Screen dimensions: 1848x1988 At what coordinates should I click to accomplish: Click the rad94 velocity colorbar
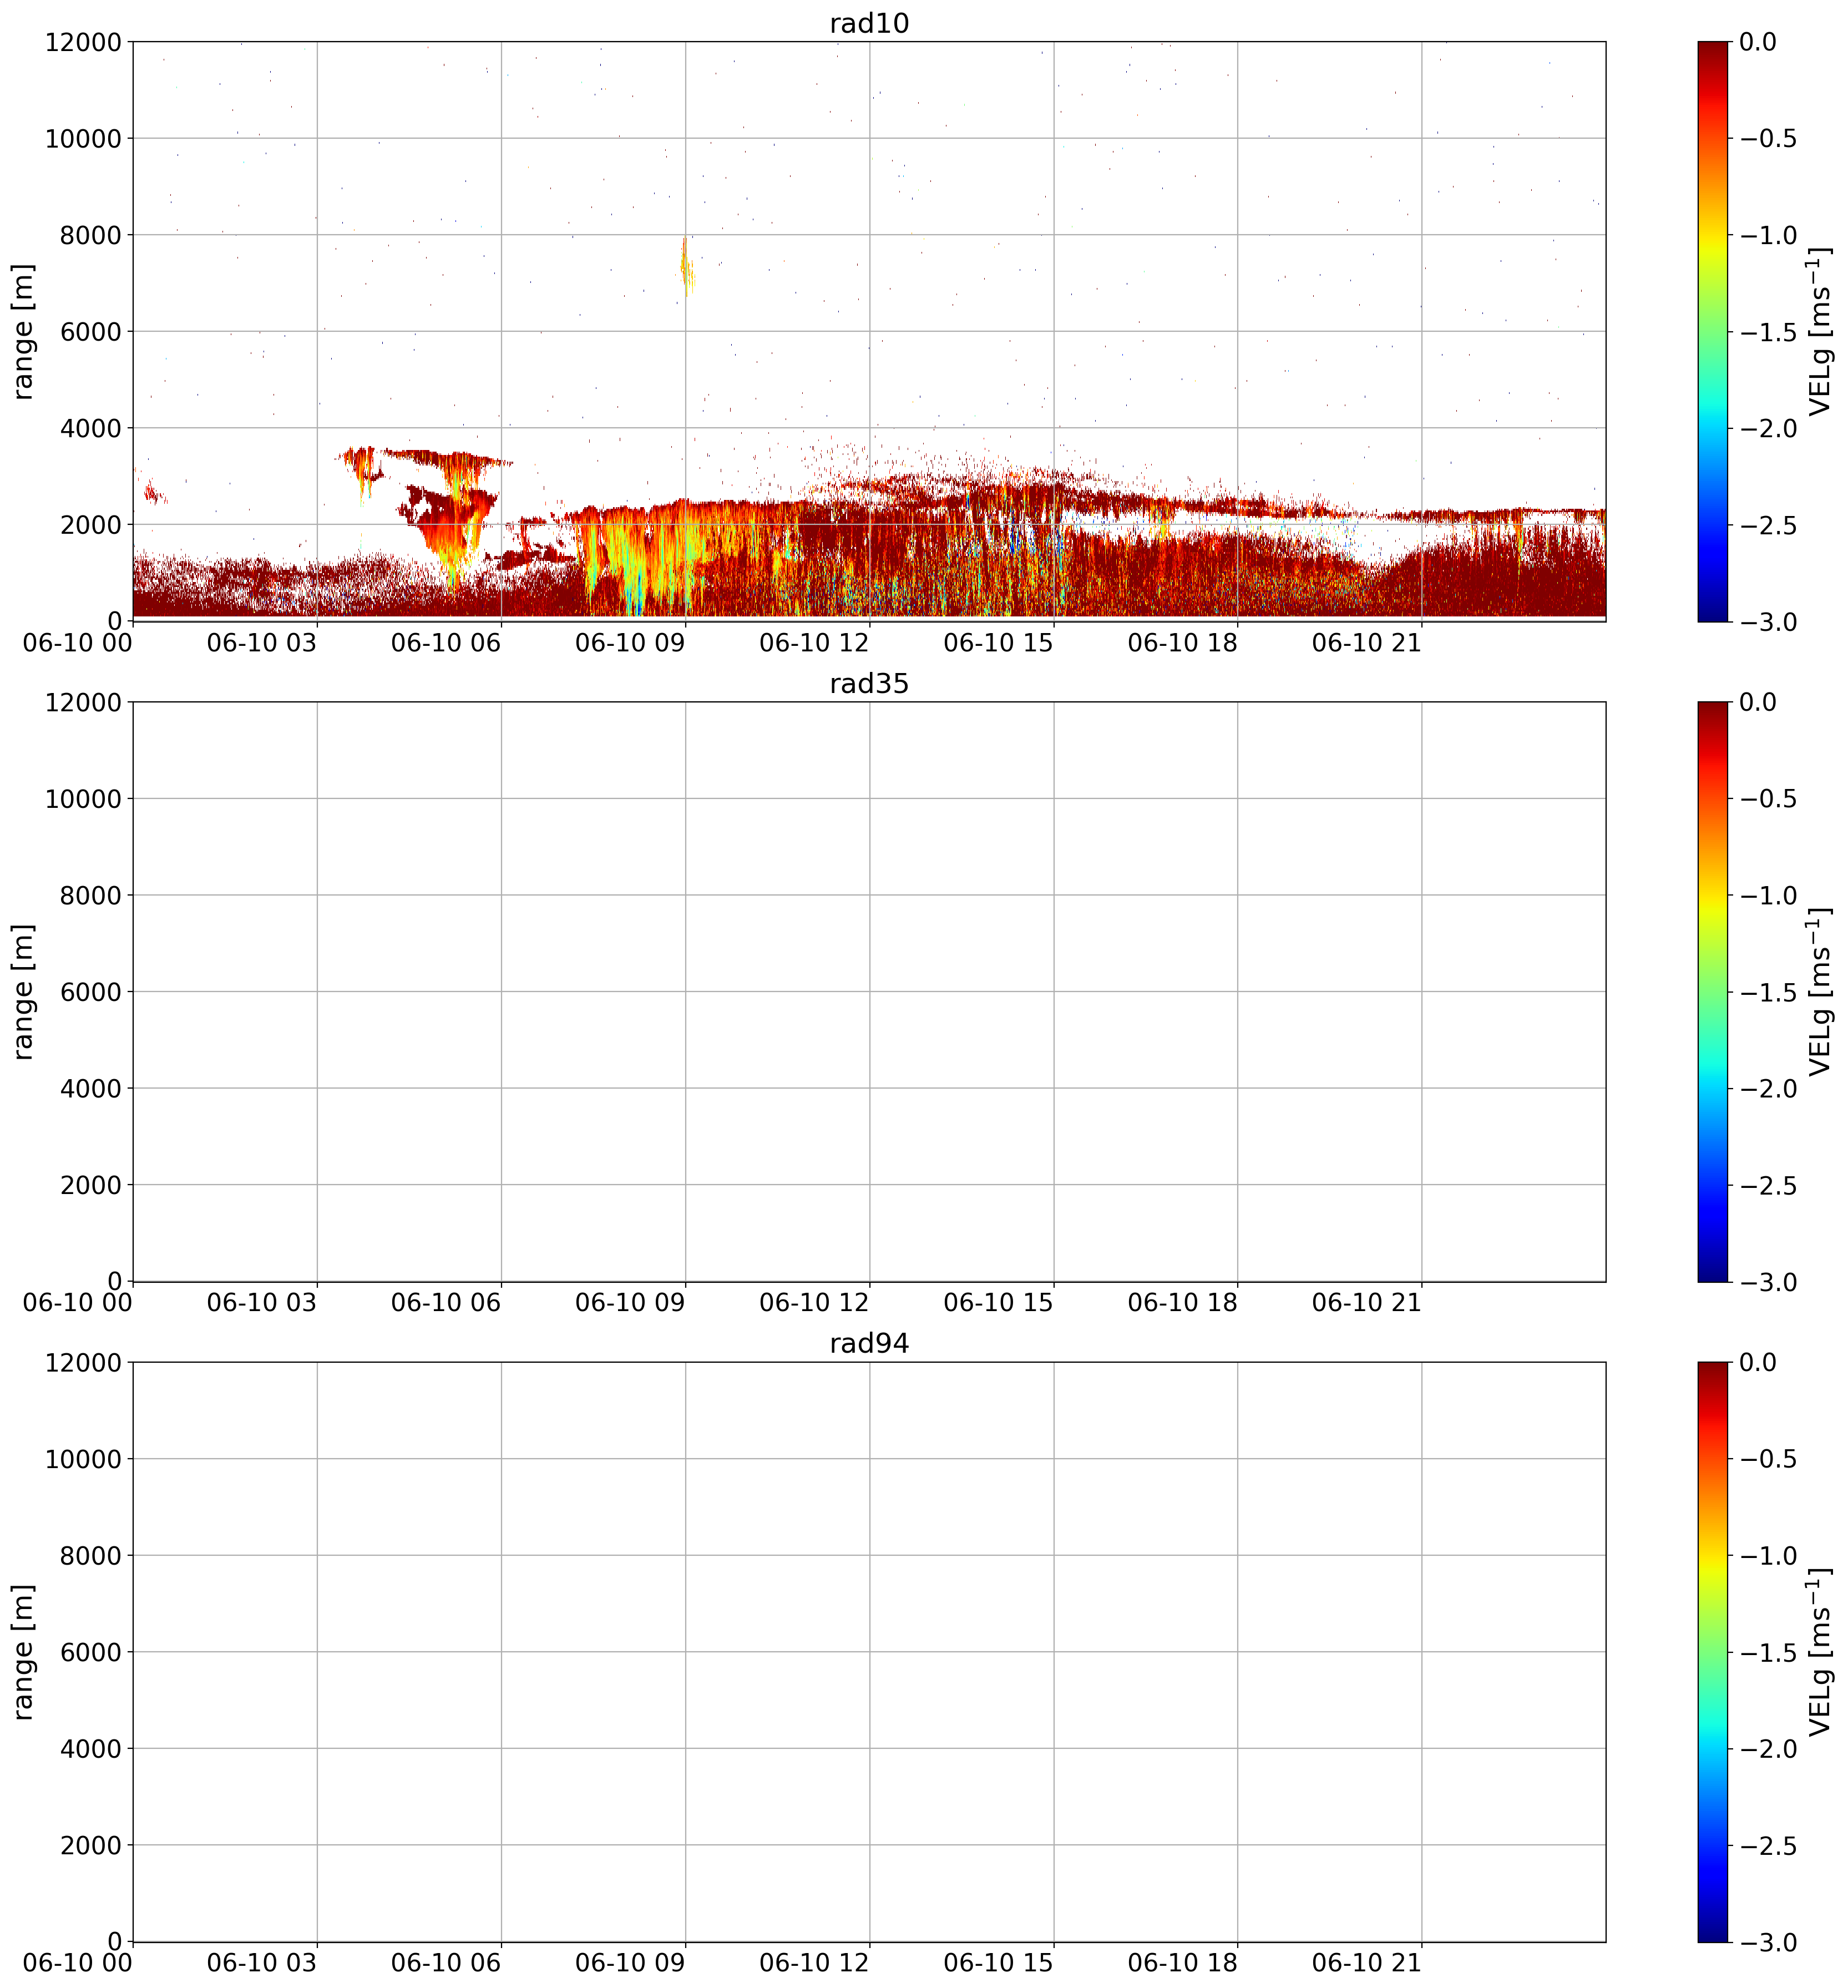point(1712,1651)
